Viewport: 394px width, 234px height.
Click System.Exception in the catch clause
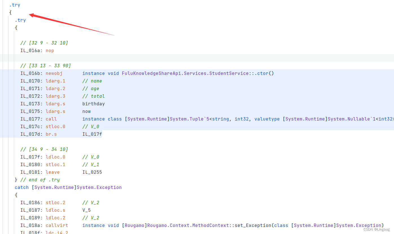coord(99,188)
